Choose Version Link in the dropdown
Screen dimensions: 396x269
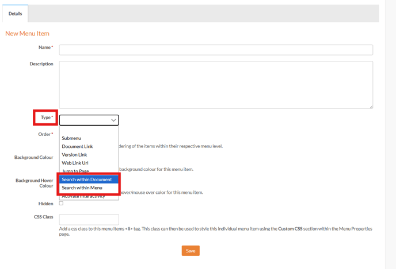(74, 155)
